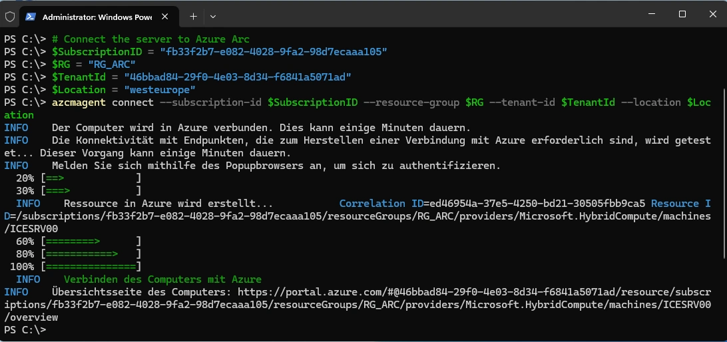Click 'Verbinden des Computers mit Azure' text
This screenshot has width=727, height=342.
point(162,279)
